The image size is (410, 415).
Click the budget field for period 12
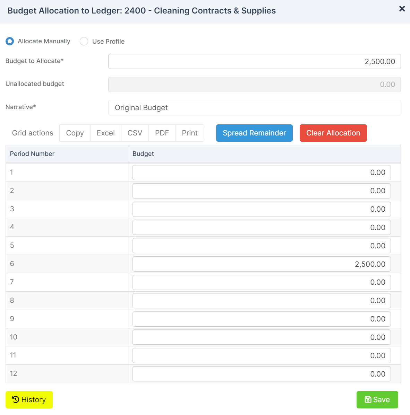(261, 373)
